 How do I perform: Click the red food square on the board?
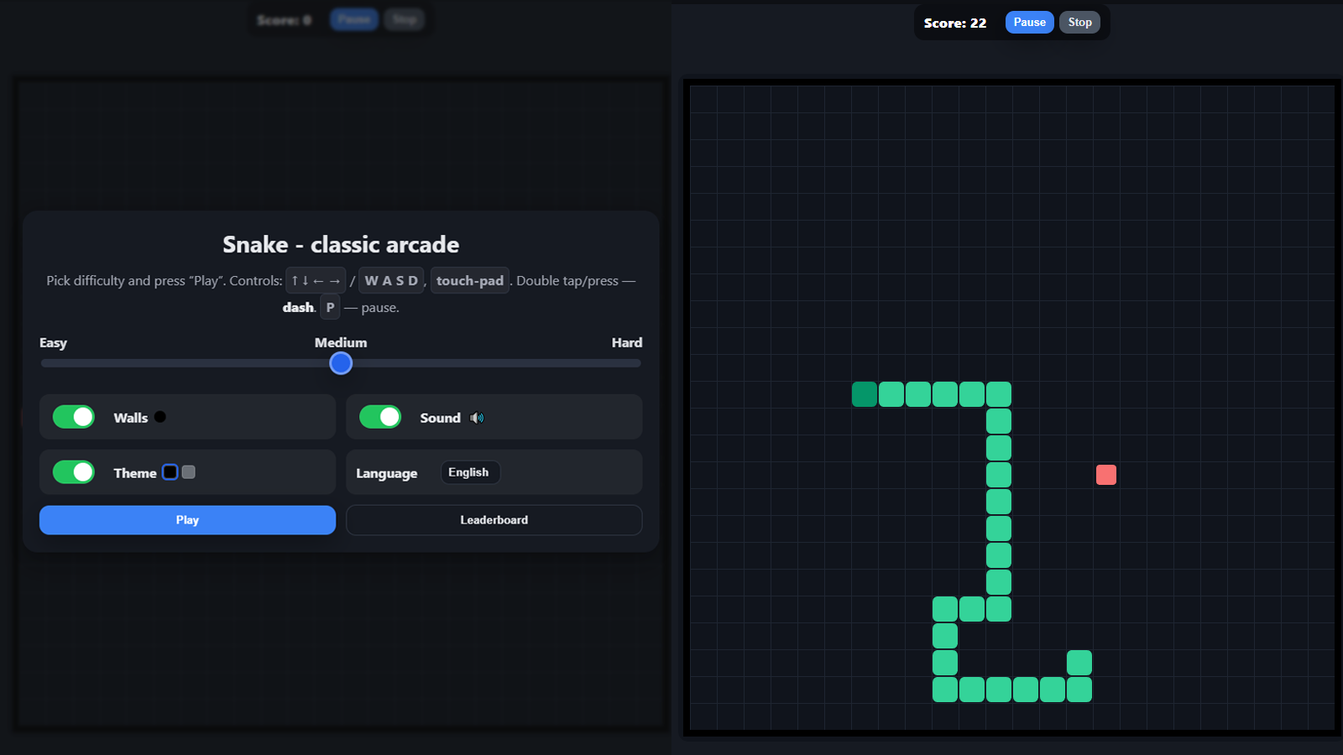click(1105, 475)
